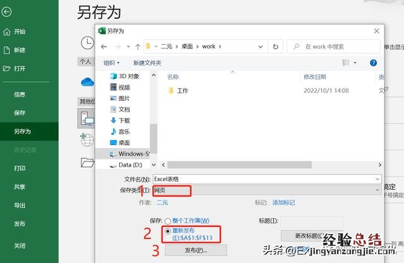Click 桌面 in the address path
Viewport: 404px width, 263px height.
(x=187, y=47)
